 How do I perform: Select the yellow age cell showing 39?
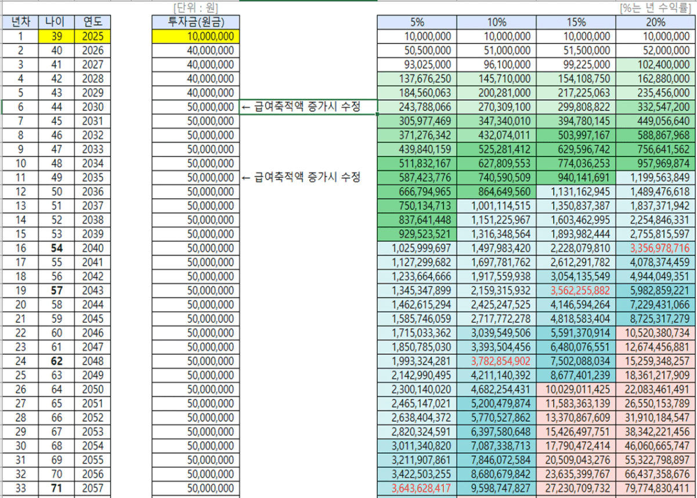pyautogui.click(x=56, y=37)
